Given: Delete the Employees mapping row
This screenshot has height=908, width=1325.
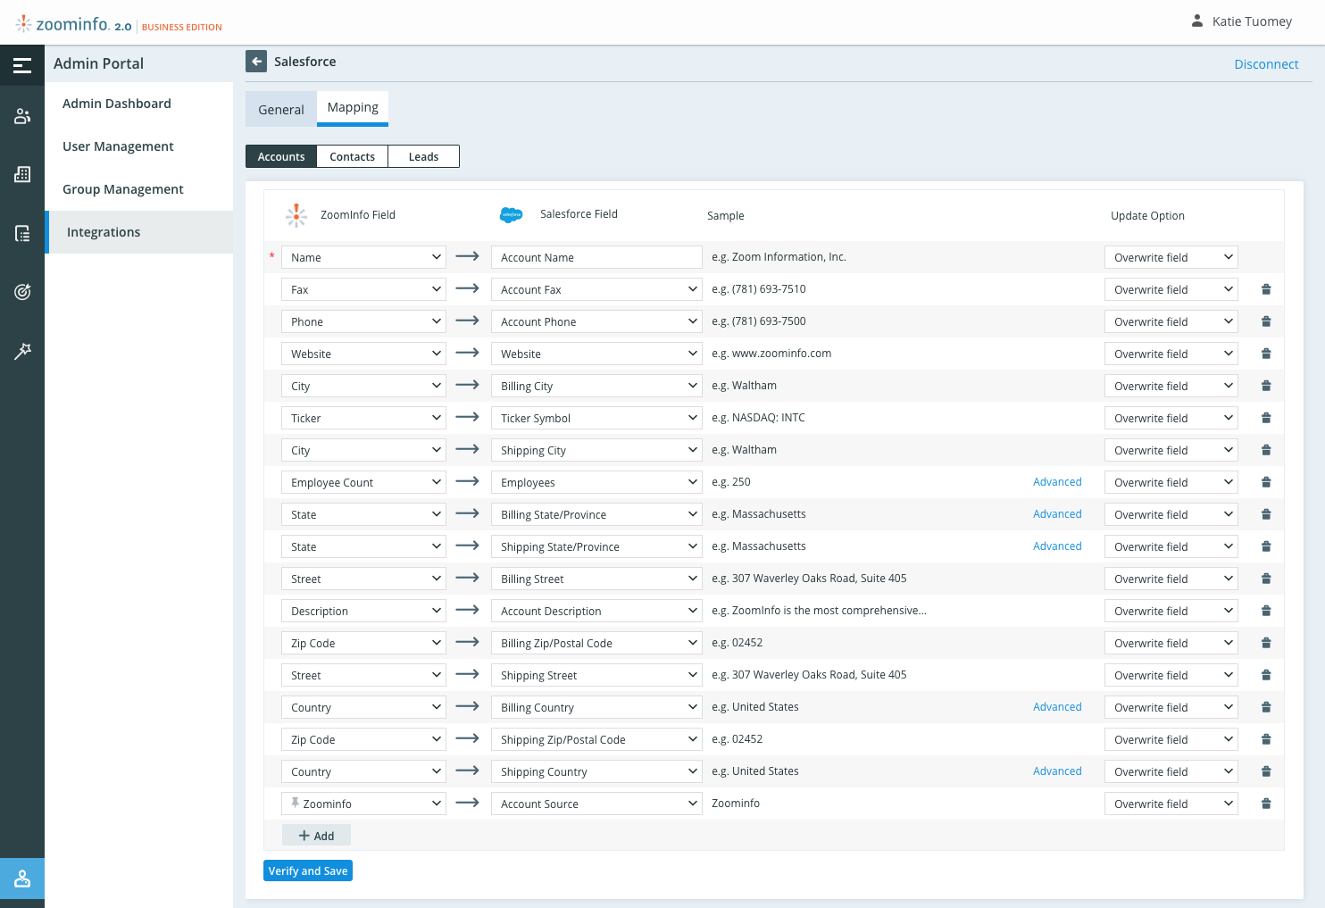Looking at the screenshot, I should click(1266, 482).
